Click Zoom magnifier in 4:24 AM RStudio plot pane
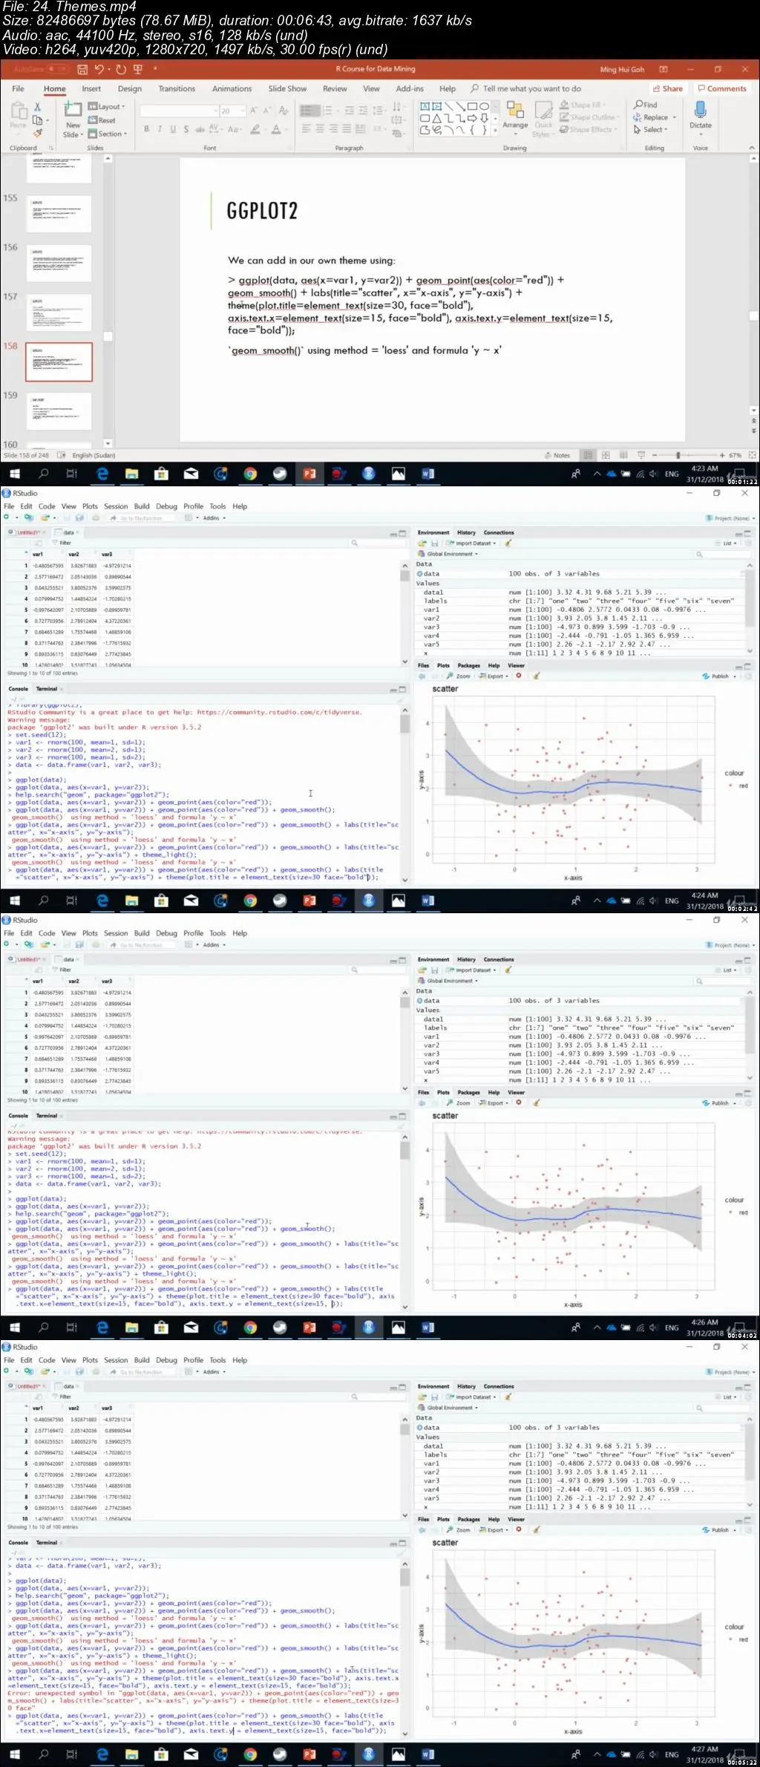Screen dimensions: 760x1767 pos(459,676)
